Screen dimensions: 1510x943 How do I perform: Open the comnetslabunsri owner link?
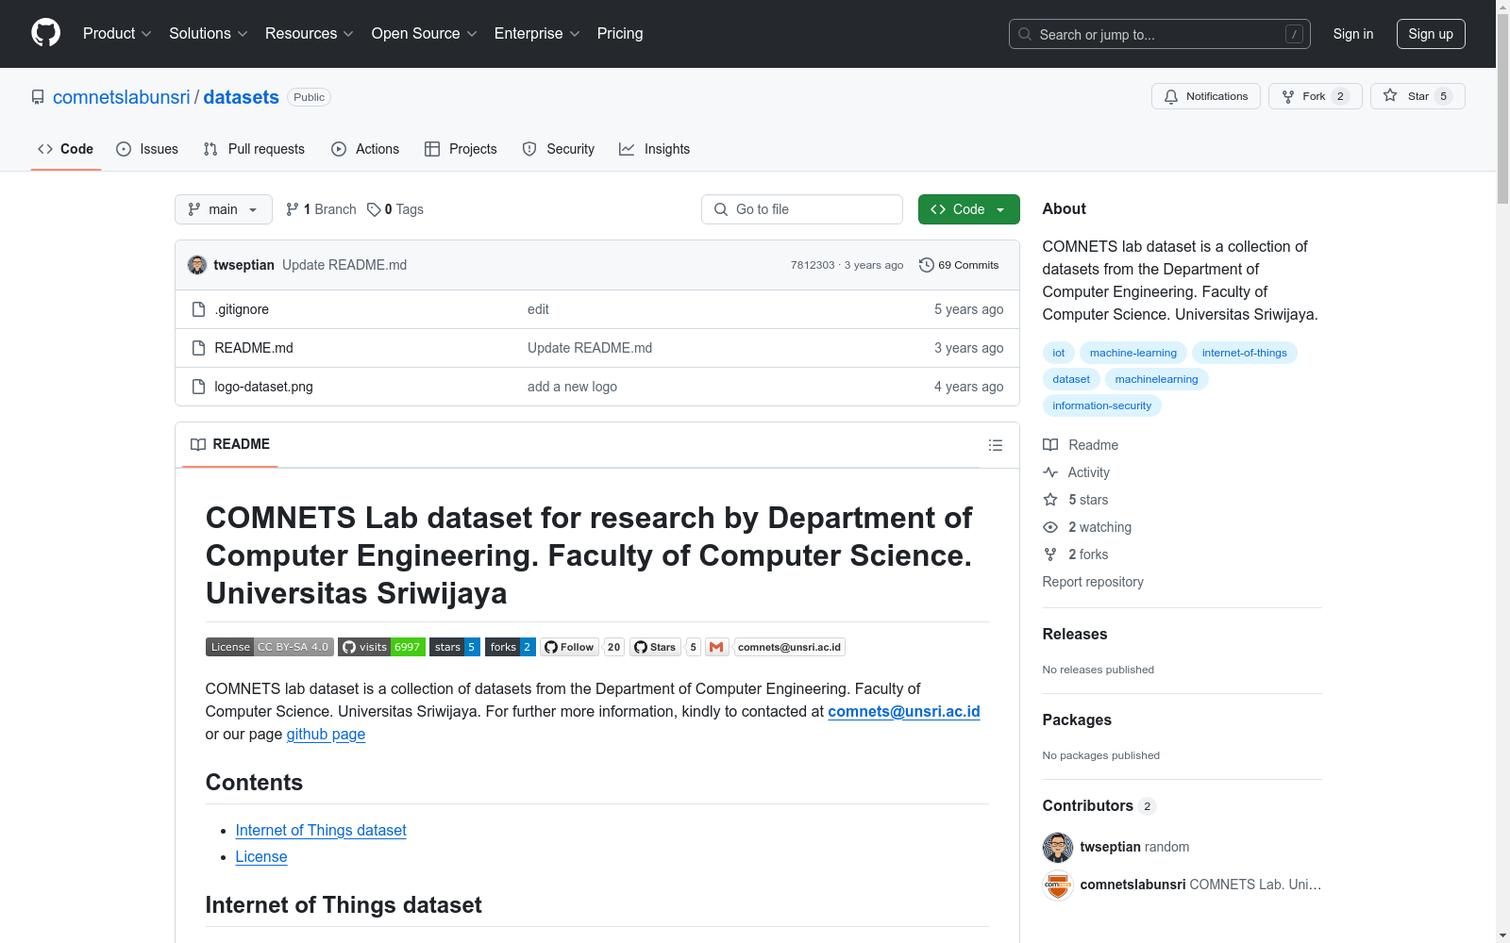[x=122, y=97]
